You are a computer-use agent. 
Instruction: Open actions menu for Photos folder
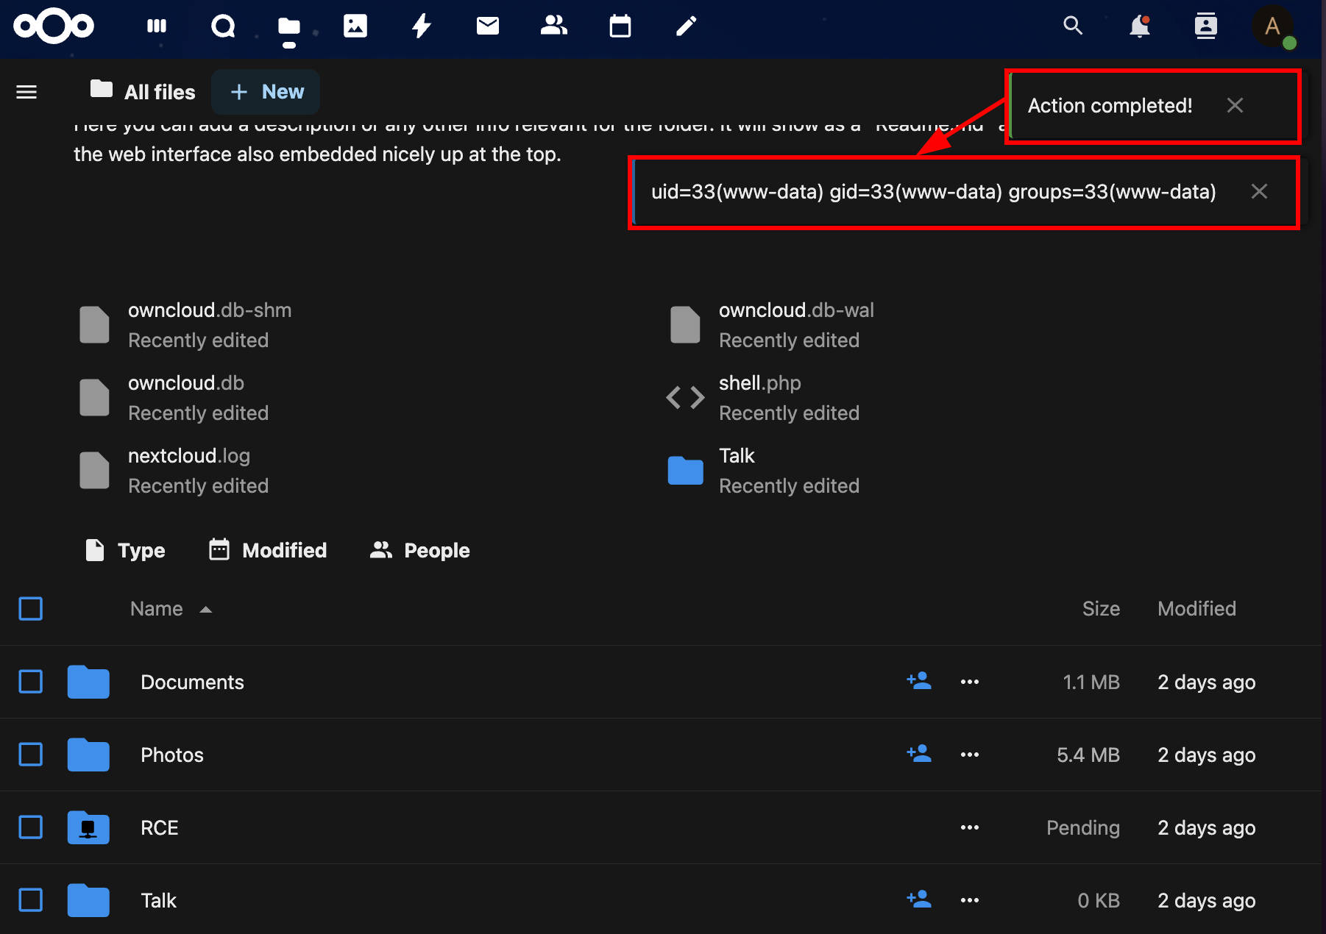pyautogui.click(x=970, y=755)
